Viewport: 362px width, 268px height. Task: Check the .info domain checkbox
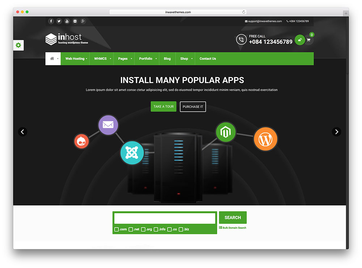coord(156,229)
